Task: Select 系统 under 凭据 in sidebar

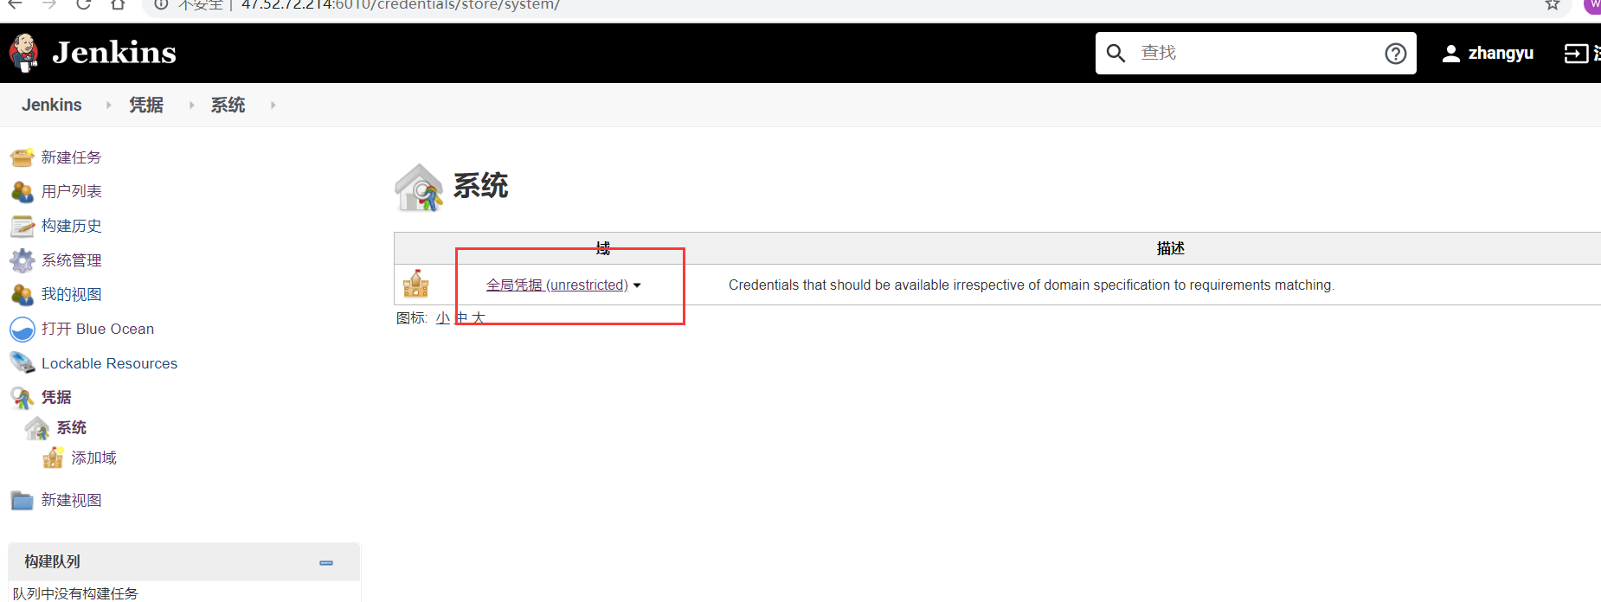Action: pyautogui.click(x=72, y=427)
